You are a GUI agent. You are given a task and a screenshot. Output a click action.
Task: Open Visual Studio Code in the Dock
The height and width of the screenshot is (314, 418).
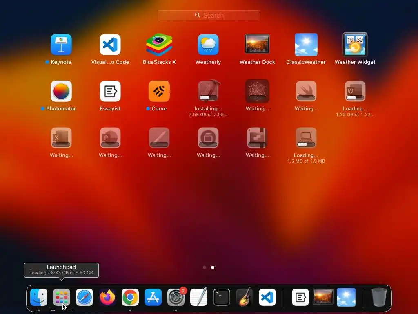[x=267, y=297]
